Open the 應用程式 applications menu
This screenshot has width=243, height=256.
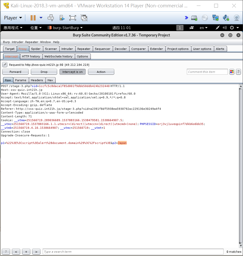pos(13,28)
